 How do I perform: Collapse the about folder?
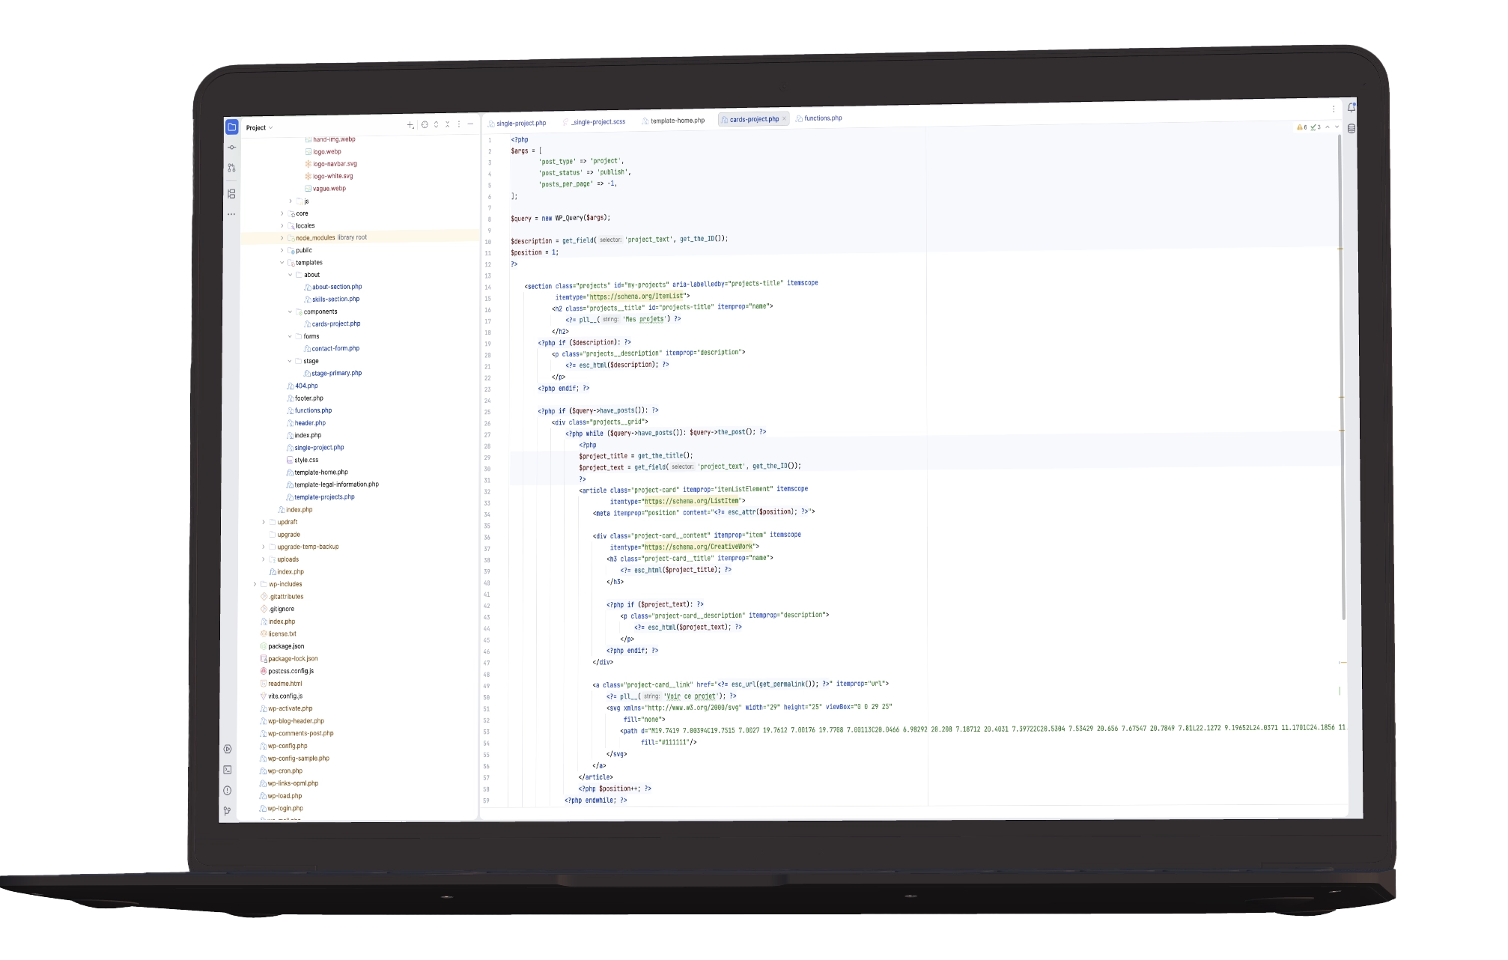[x=291, y=275]
